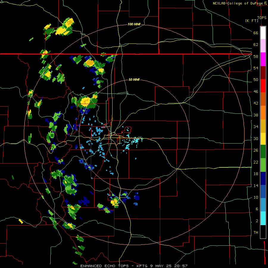Screen dimensions: 268x268
Task: Click the legend value '22'
Action: tap(256, 162)
